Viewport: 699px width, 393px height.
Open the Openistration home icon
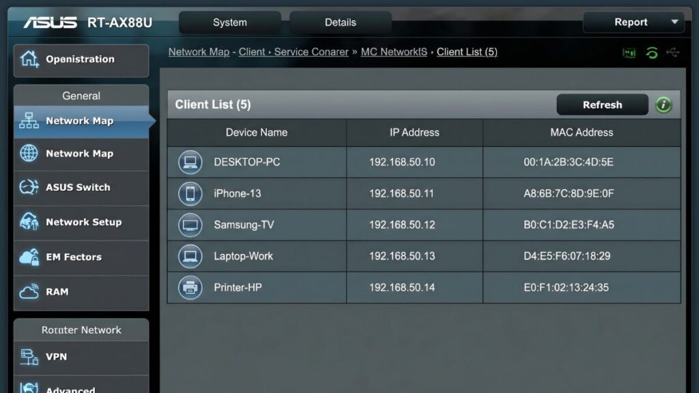pos(29,59)
